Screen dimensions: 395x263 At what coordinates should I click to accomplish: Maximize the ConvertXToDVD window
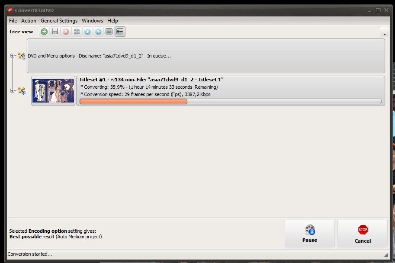(x=378, y=10)
